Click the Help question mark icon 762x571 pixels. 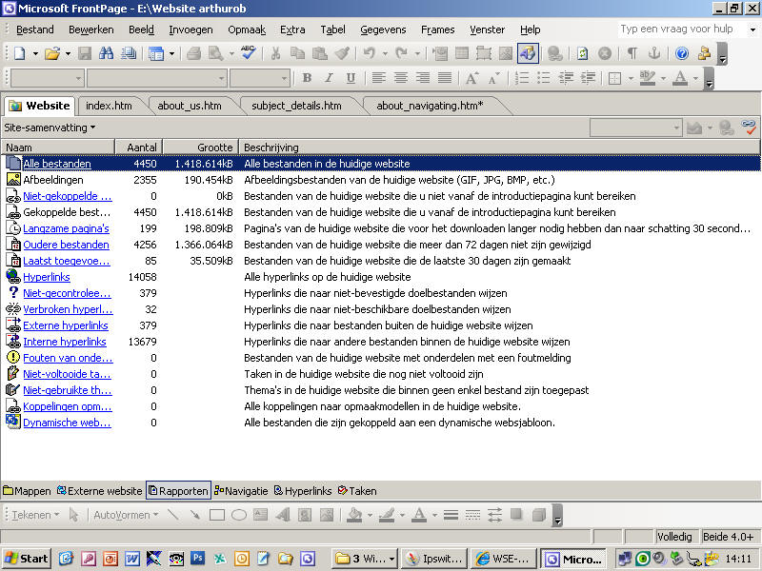[x=681, y=53]
